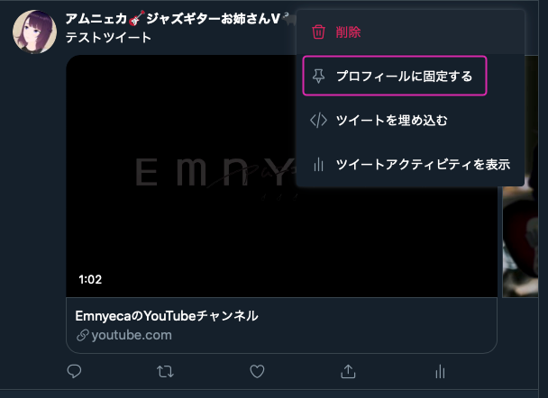Screen dimensions: 548x398
Task: Click the share upload icon
Action: pos(348,372)
